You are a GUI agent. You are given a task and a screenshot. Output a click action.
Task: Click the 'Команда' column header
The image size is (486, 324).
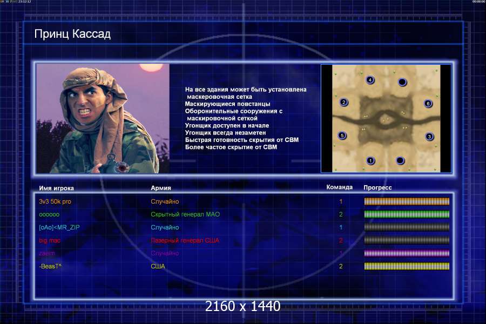(x=340, y=187)
